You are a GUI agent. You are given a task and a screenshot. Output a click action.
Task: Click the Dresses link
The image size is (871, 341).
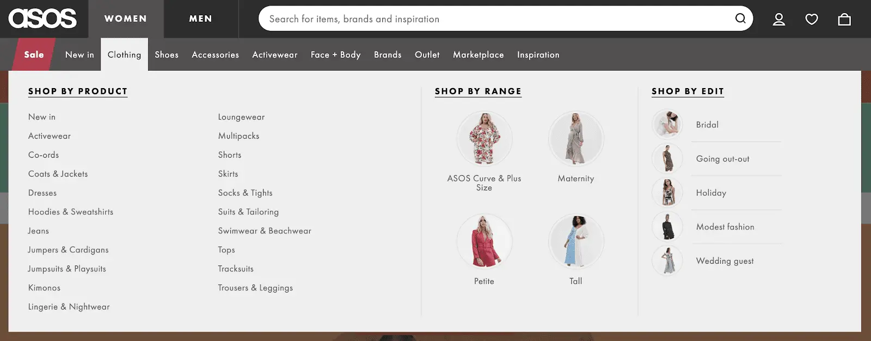click(42, 193)
